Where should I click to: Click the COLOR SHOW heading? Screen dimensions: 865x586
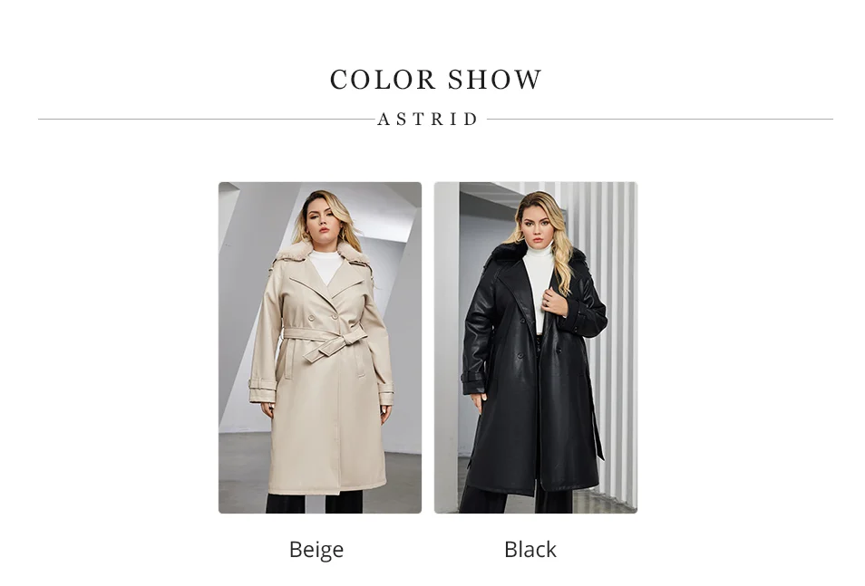(436, 80)
